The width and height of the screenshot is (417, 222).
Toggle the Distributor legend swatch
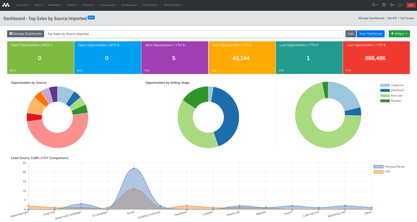click(x=385, y=91)
